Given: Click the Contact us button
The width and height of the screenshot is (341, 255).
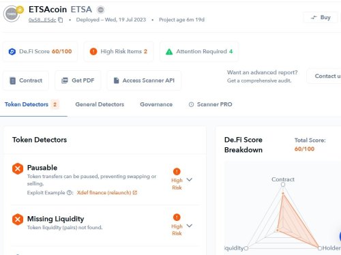Looking at the screenshot, I should point(325,76).
